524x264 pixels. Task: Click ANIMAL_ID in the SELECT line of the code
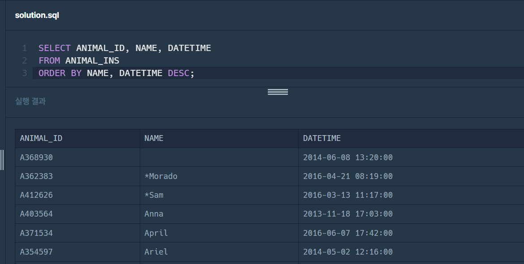(x=100, y=48)
